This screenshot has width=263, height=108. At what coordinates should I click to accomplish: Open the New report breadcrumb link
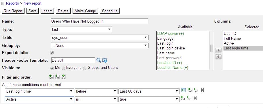tap(32, 3)
